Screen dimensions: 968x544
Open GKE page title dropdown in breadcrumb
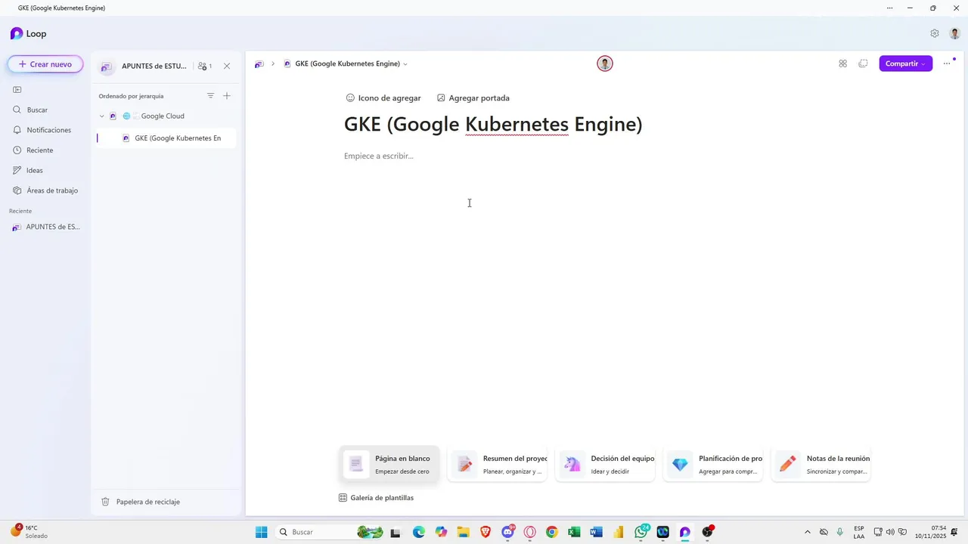point(405,64)
